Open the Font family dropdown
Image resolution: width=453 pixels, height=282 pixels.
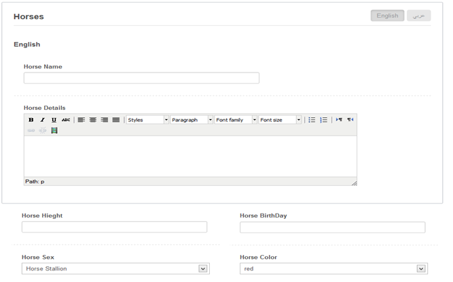[236, 120]
